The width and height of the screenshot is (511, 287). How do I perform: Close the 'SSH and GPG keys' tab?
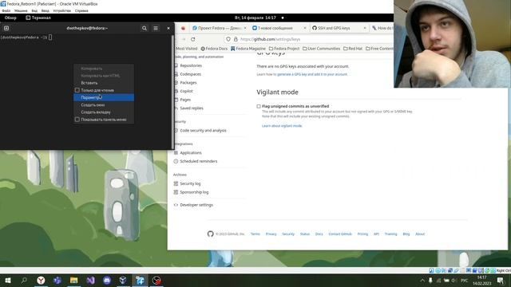365,29
